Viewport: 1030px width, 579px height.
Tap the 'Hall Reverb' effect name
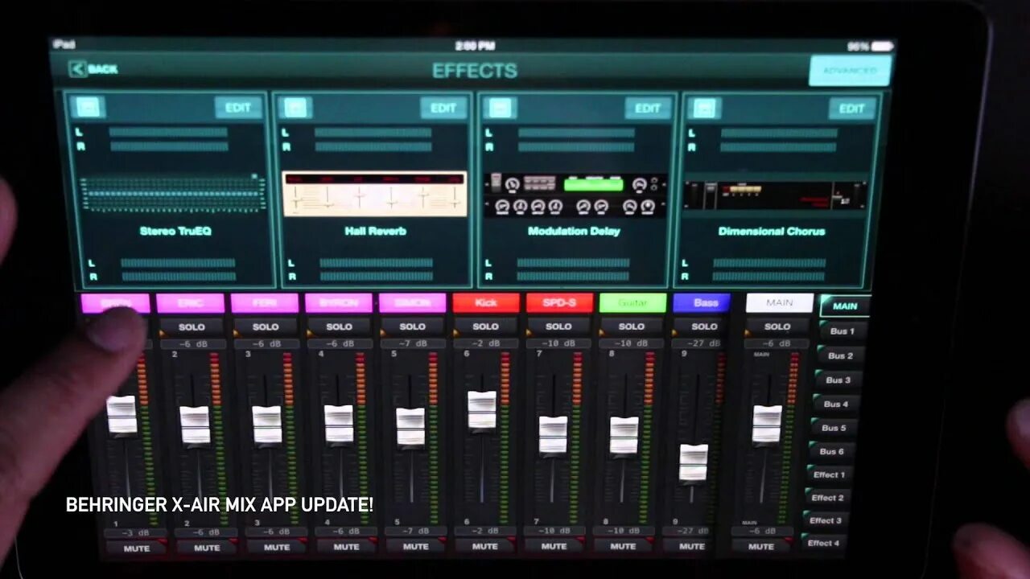point(375,231)
